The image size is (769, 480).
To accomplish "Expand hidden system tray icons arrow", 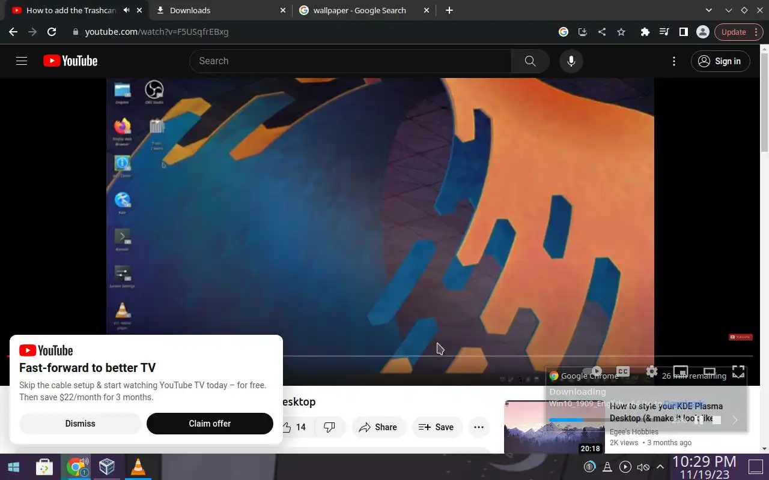I will pyautogui.click(x=660, y=467).
